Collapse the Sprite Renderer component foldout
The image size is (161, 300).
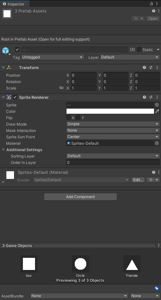(3, 97)
